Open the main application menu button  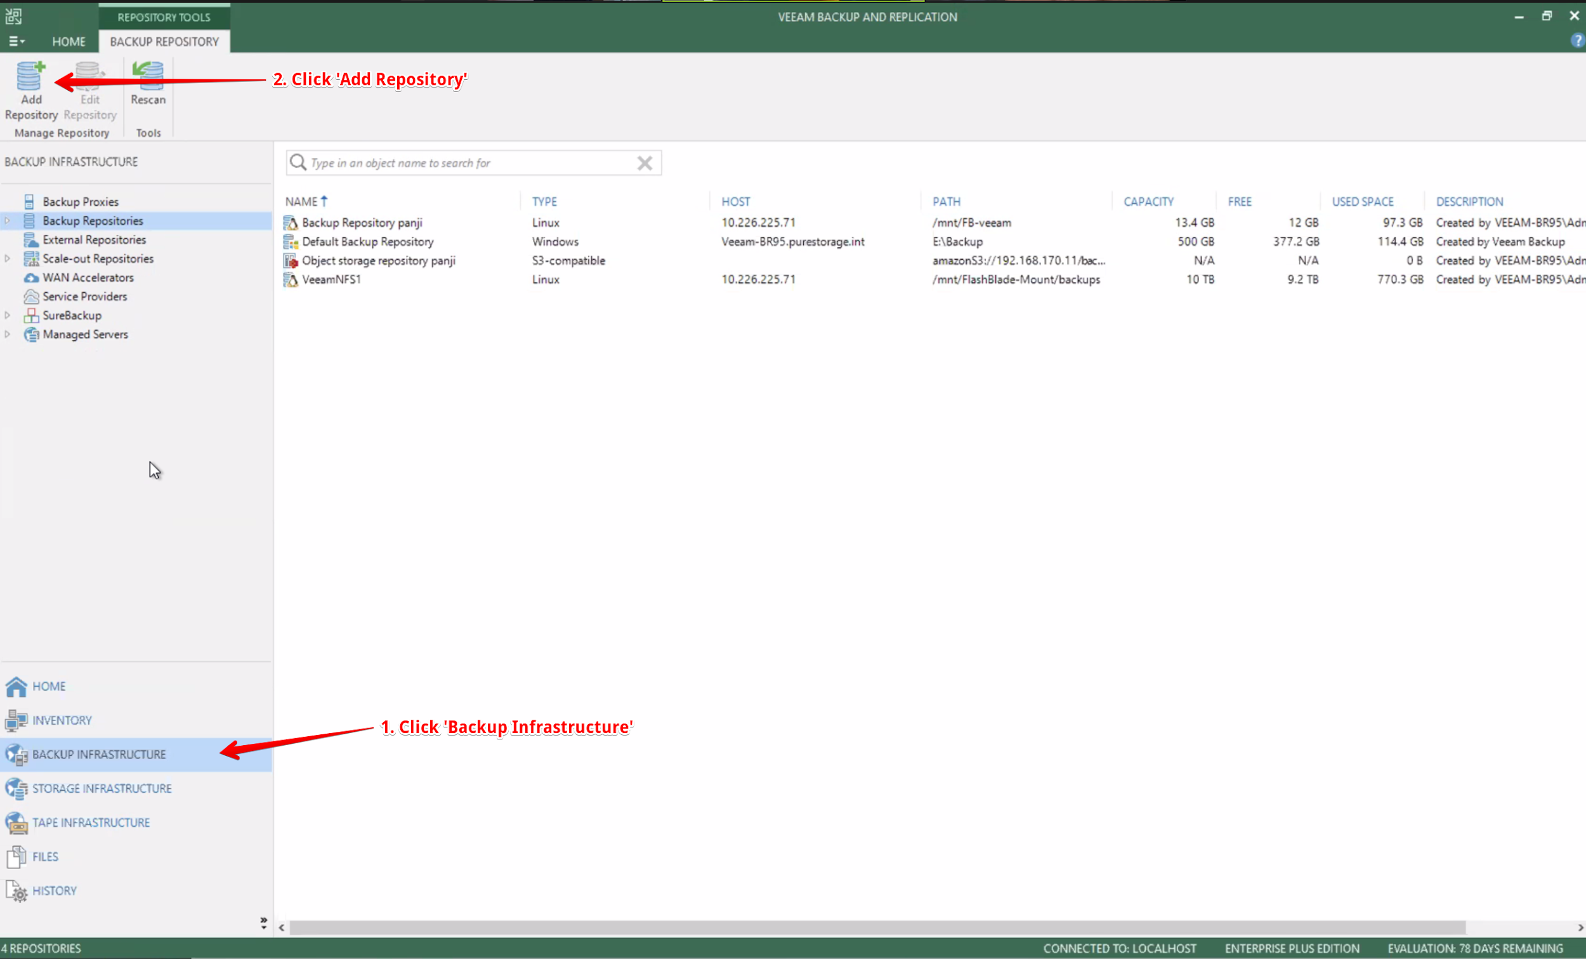[16, 41]
